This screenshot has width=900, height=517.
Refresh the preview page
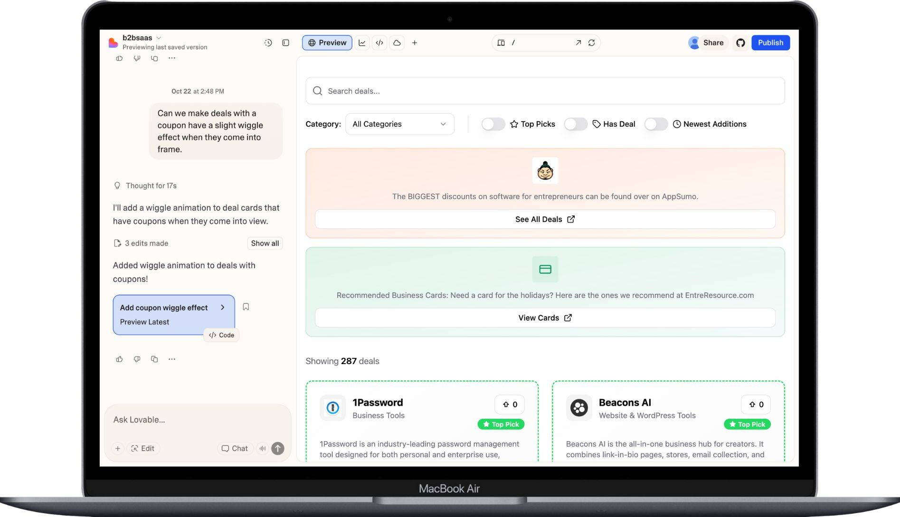click(x=591, y=43)
